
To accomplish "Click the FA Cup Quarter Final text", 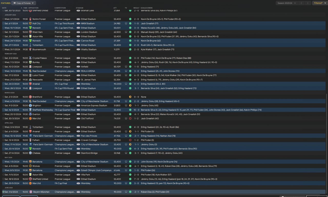I will pyautogui.click(x=65, y=110).
